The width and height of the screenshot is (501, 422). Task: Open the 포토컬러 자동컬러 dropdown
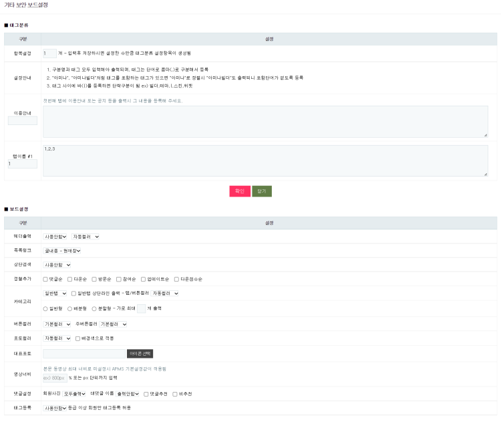[57, 338]
